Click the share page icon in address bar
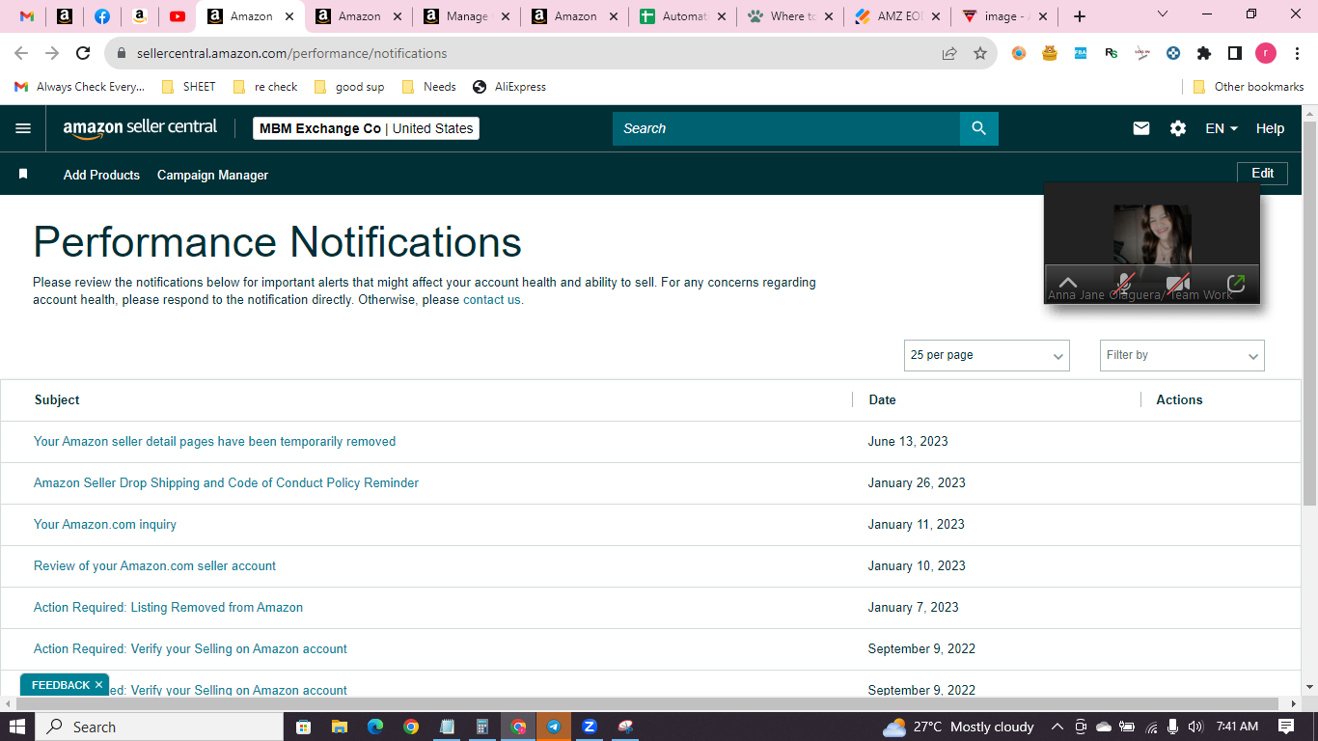Screen dimensions: 1318x741 [949, 53]
